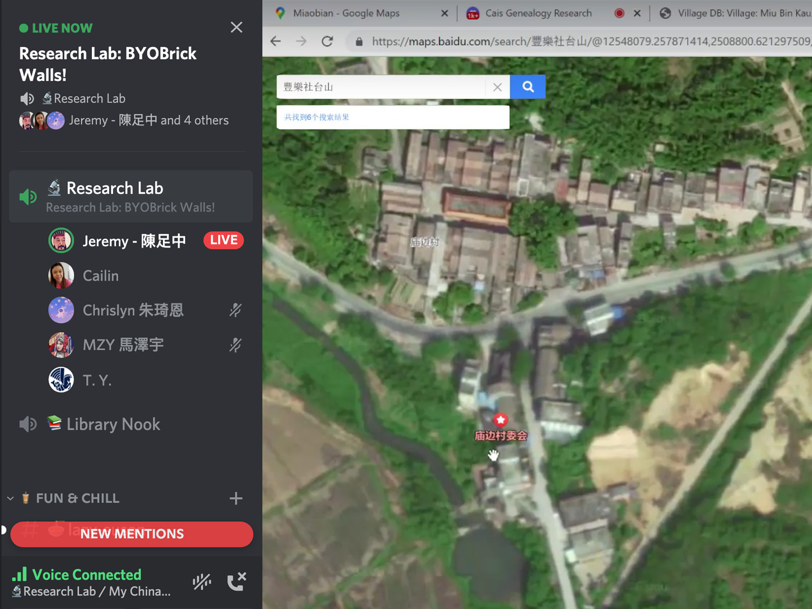The image size is (812, 609).
Task: Click the browser address bar URL
Action: point(589,41)
